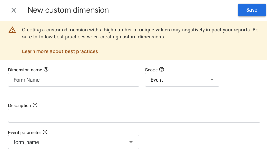The width and height of the screenshot is (267, 154).
Task: Click the Dimension name help icon
Action: tap(46, 70)
